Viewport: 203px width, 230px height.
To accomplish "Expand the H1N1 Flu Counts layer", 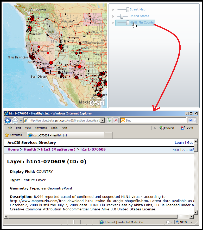I will pyautogui.click(x=113, y=23).
